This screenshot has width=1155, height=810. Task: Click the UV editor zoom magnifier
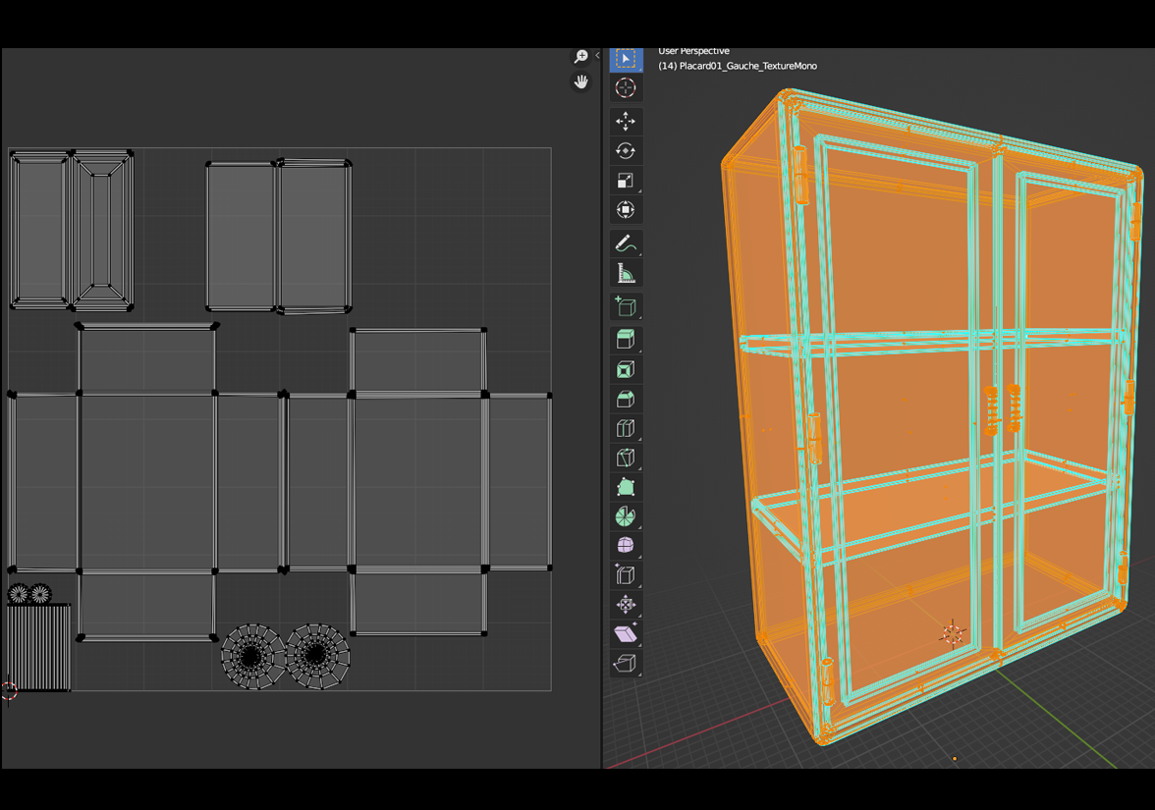pos(580,57)
